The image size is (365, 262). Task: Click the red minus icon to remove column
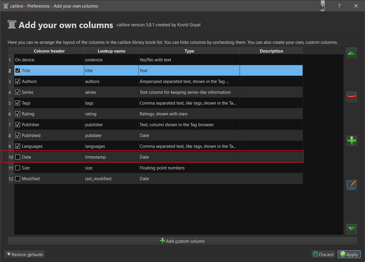352,97
